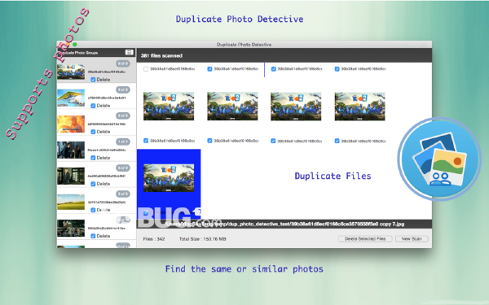Select first Rio 2 thumbnail in top row
The height and width of the screenshot is (305, 489).
169,106
